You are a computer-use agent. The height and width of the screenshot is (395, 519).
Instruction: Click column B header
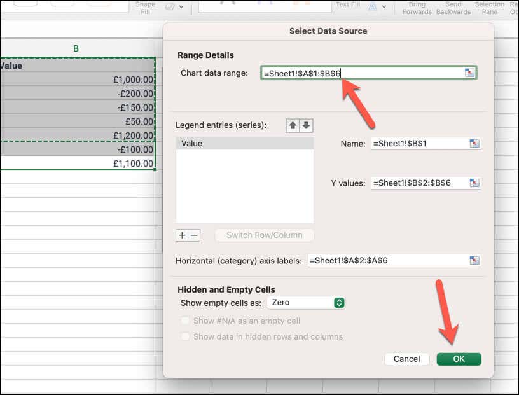click(76, 48)
